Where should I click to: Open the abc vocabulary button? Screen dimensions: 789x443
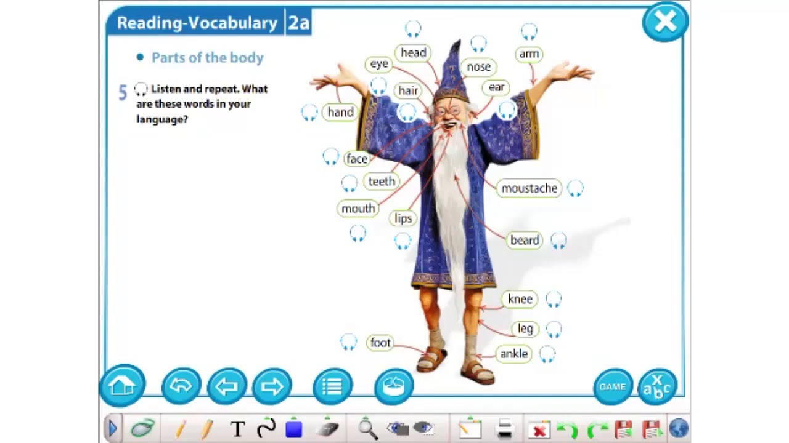click(x=657, y=386)
